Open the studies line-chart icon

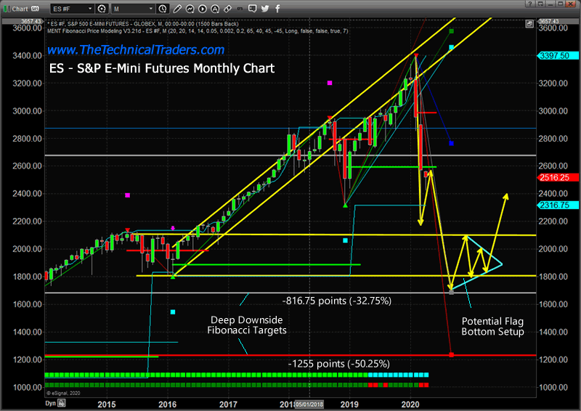pyautogui.click(x=190, y=9)
